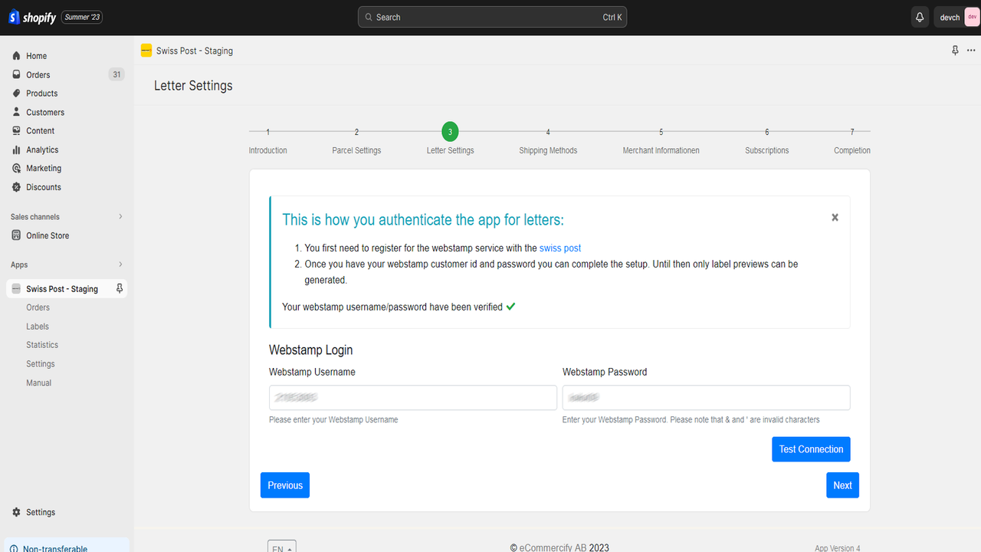Select Home in the sidebar
The height and width of the screenshot is (552, 981).
click(x=36, y=55)
